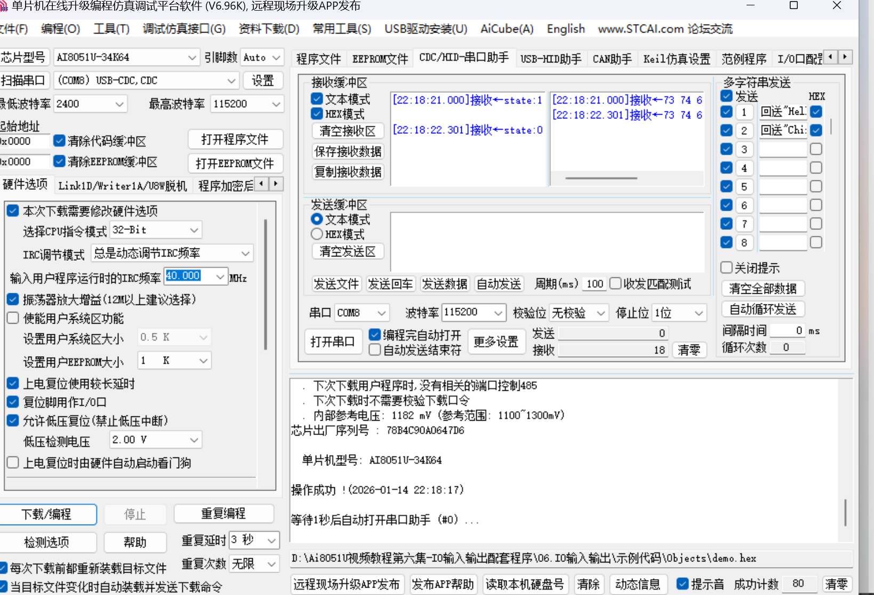Enable 关闭提示 option
Viewport: 874px width, 595px height.
point(726,268)
